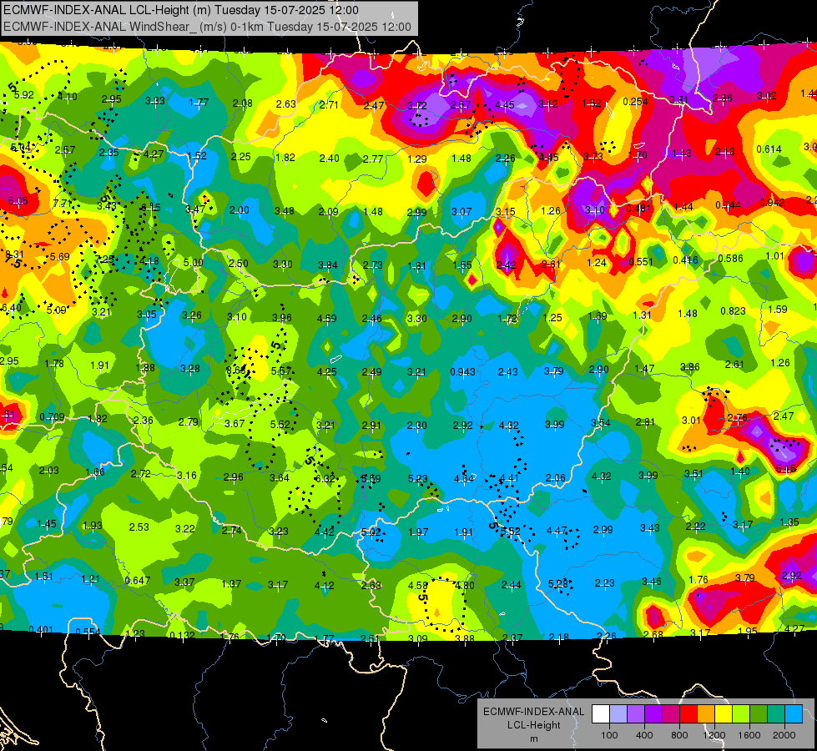
Task: Click the wind shear value 0.943
Action: [462, 371]
